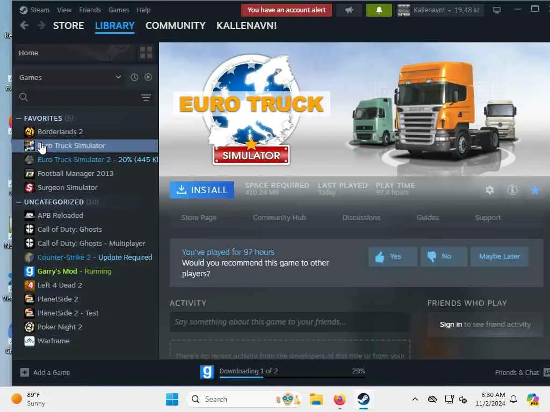Image resolution: width=550 pixels, height=412 pixels.
Task: Open the Games menu
Action: [119, 10]
